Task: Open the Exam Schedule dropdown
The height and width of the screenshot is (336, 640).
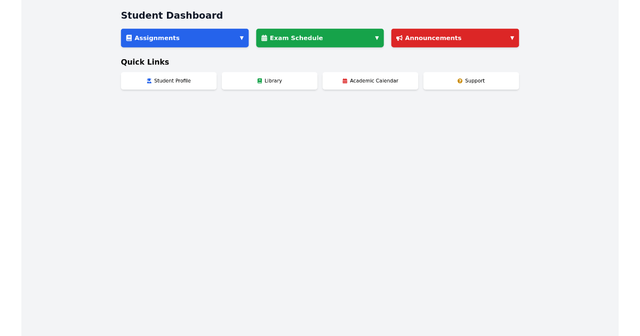Action: point(320,38)
